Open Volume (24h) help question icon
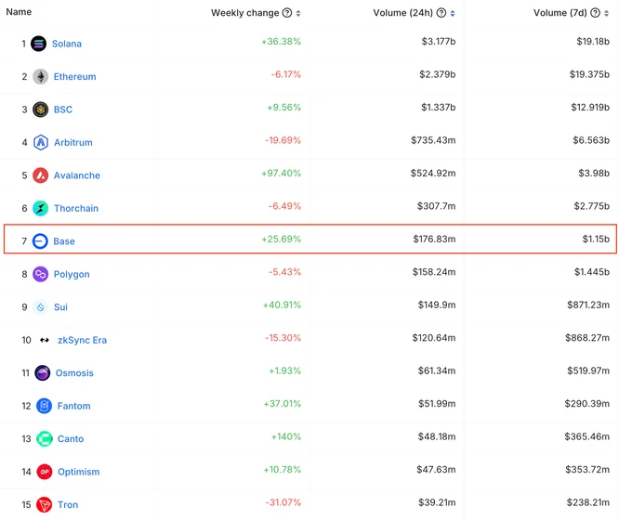This screenshot has height=520, width=619. 441,13
